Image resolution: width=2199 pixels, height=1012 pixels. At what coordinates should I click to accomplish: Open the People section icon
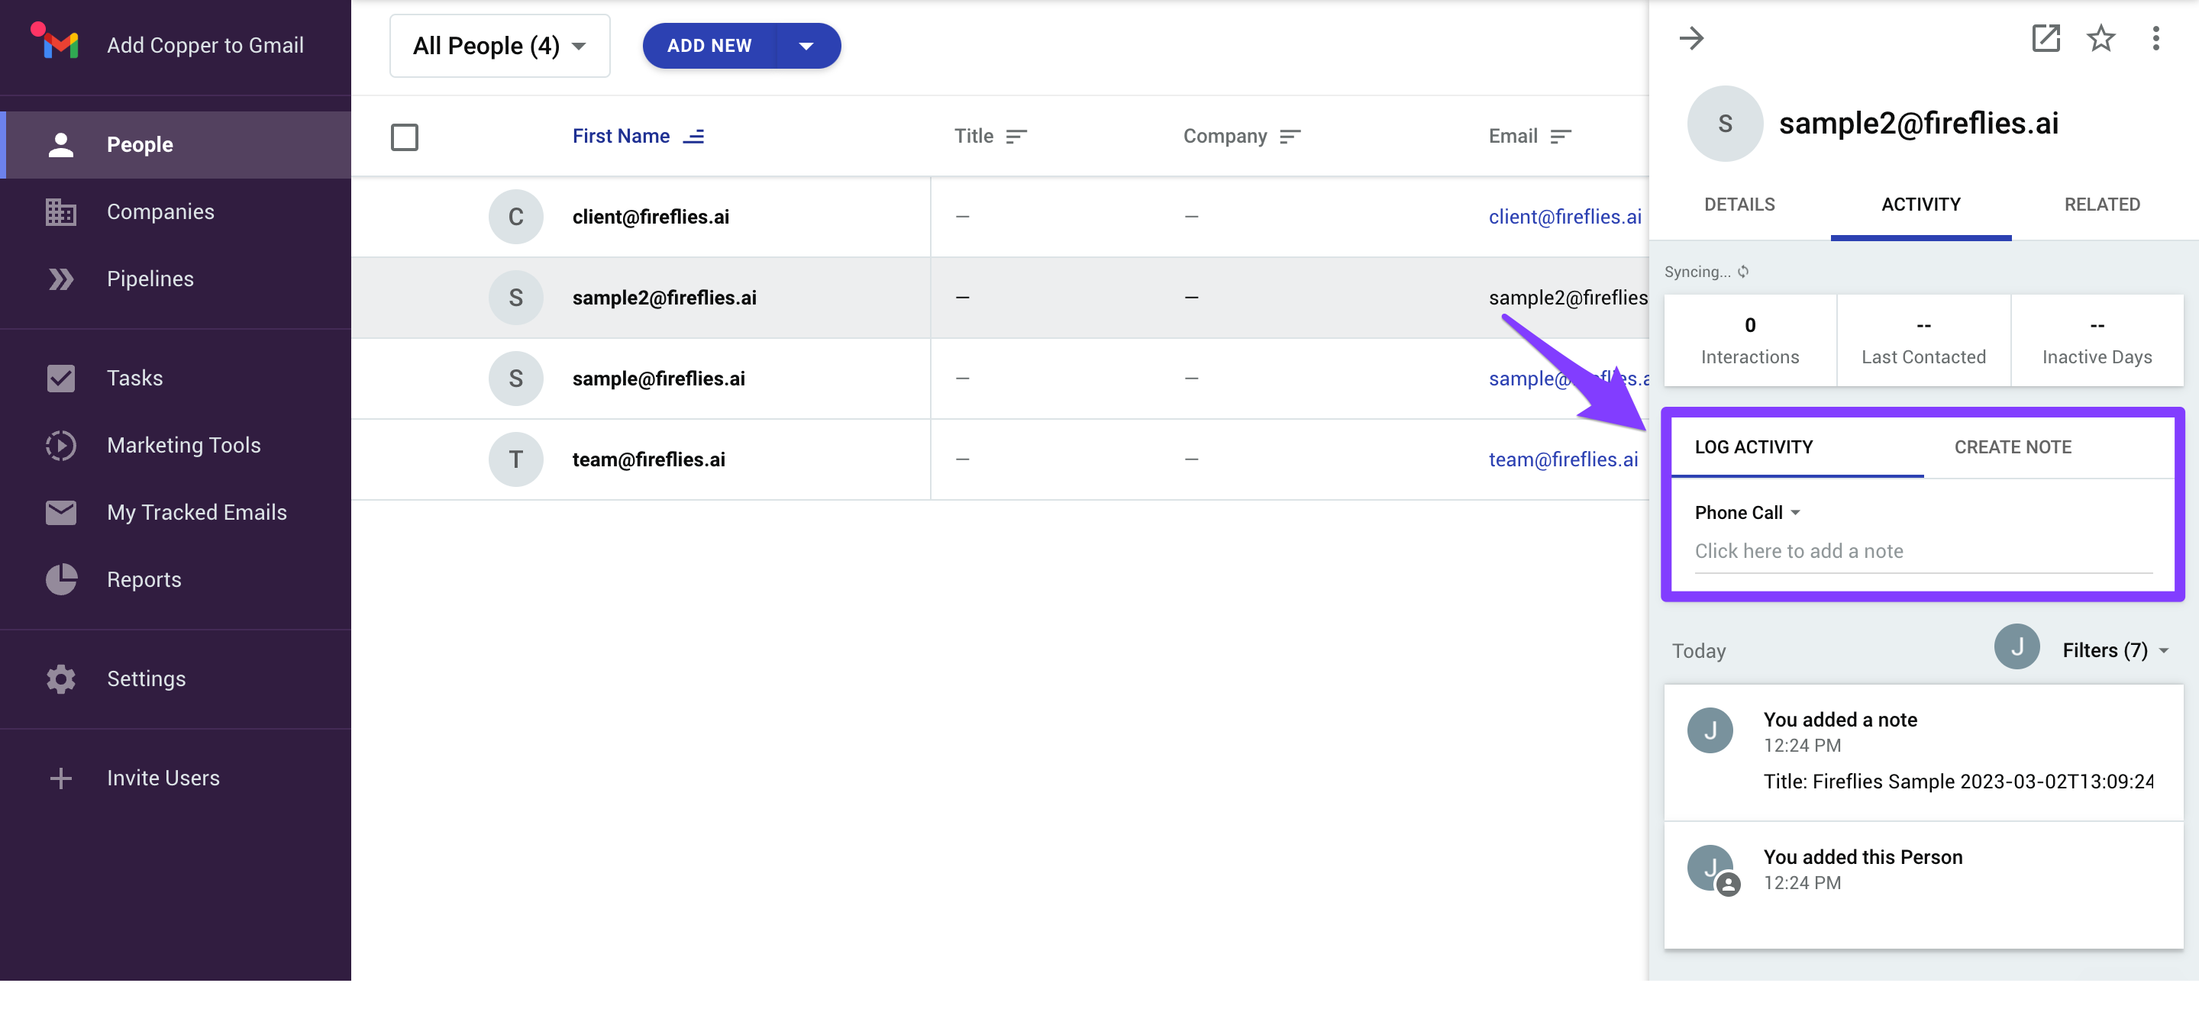coord(60,144)
